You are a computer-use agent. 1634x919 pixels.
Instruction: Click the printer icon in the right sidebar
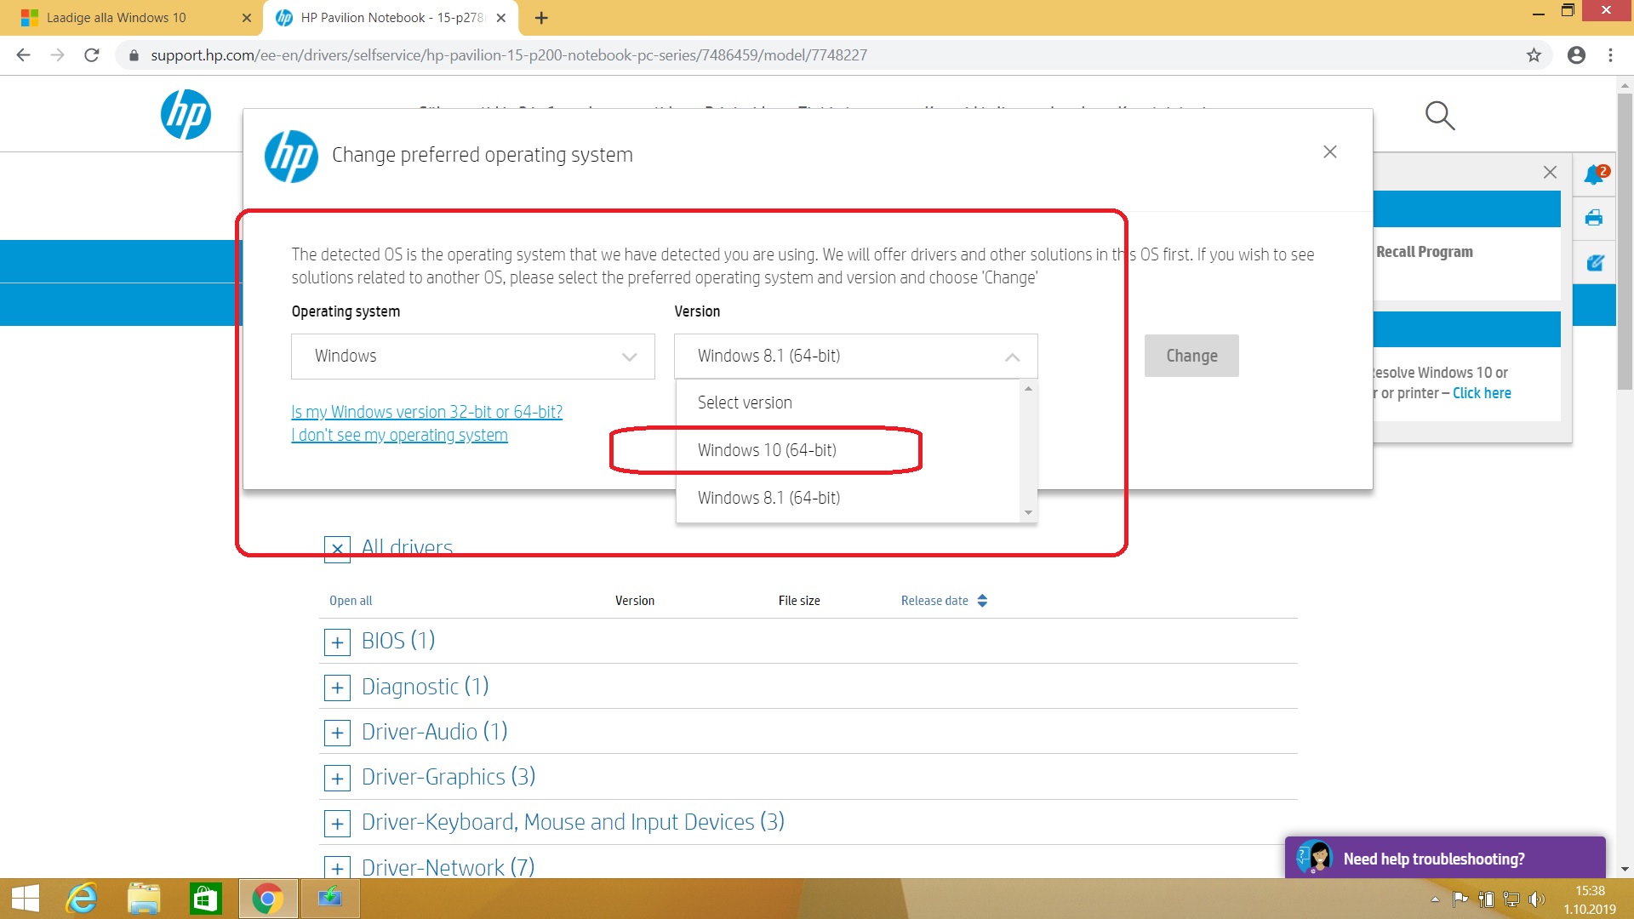(x=1594, y=218)
